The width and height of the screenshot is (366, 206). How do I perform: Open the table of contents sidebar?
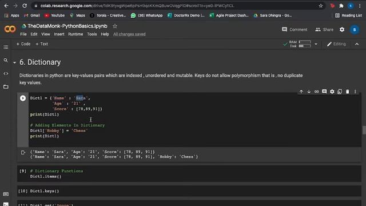coord(6,47)
